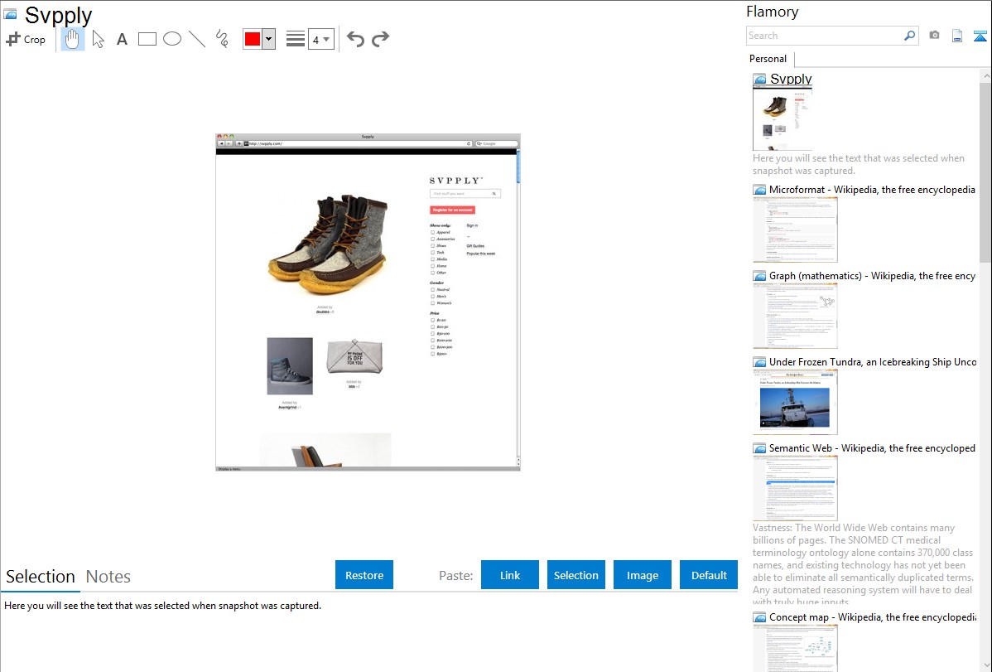Click the camera capture icon
The image size is (992, 672).
(934, 36)
